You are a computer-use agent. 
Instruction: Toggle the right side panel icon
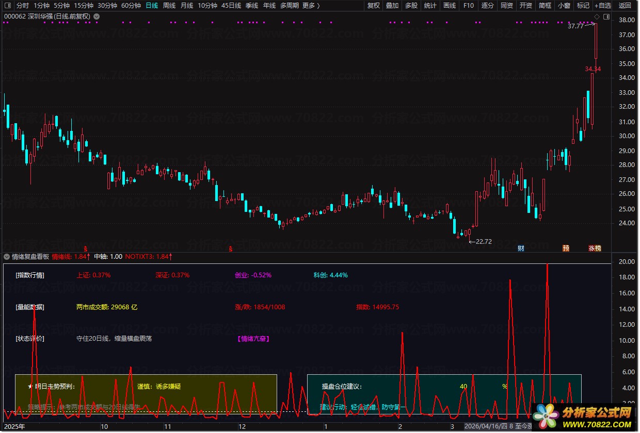click(x=606, y=17)
